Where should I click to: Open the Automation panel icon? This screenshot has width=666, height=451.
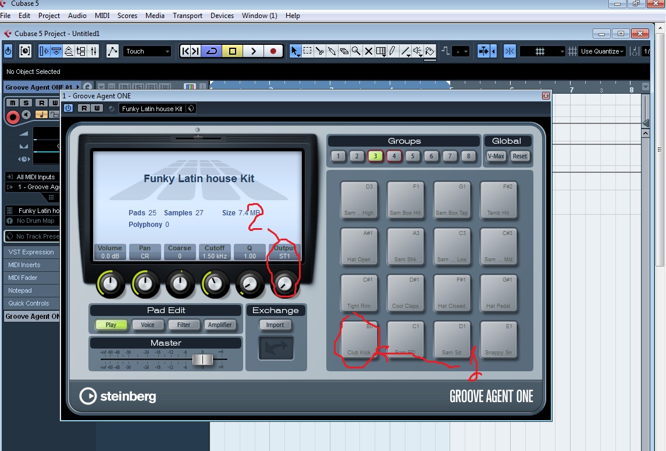tap(112, 51)
